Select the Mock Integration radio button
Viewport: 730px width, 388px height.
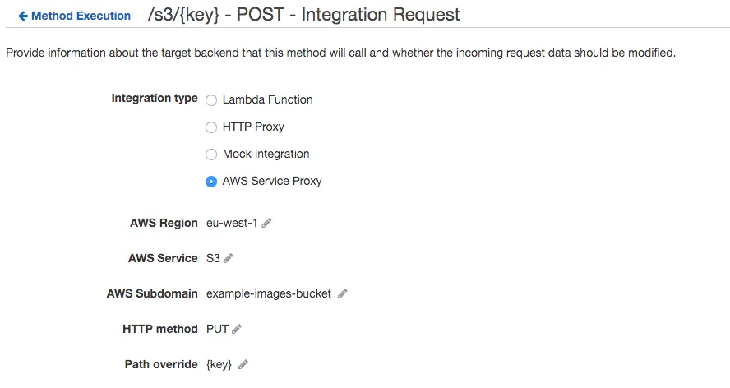[211, 155]
